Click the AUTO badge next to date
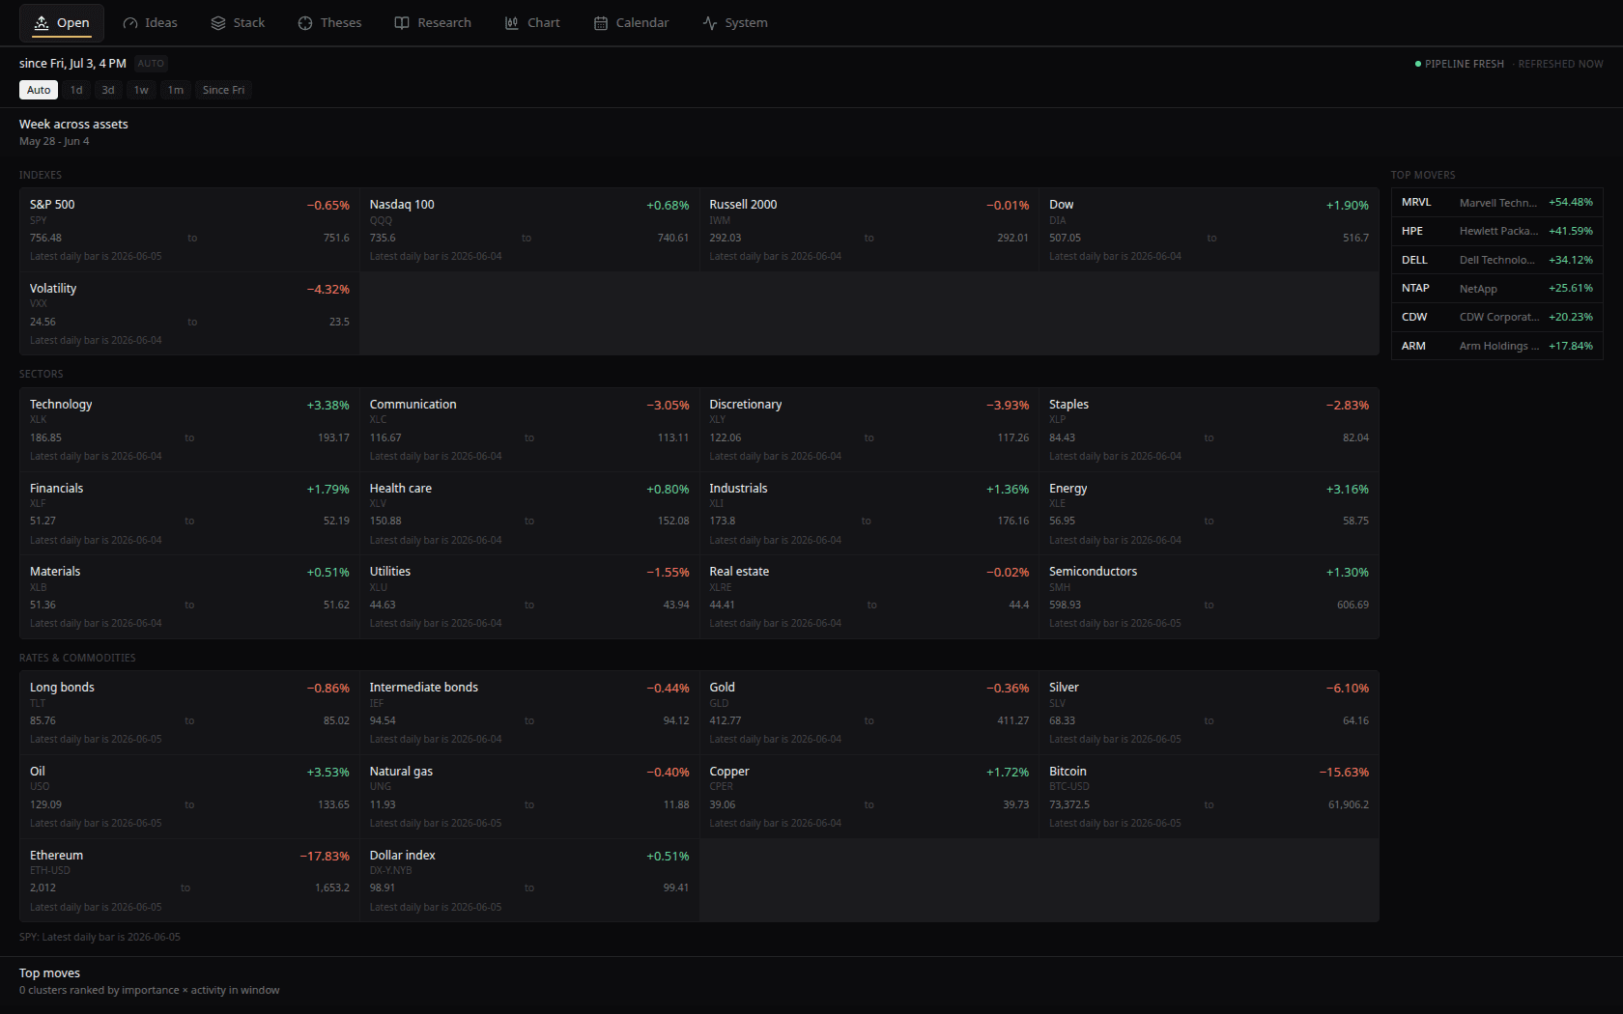 pyautogui.click(x=151, y=64)
